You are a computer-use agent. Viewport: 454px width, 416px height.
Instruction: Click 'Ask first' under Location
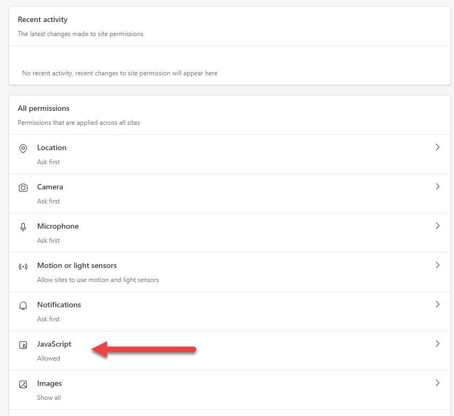point(48,162)
